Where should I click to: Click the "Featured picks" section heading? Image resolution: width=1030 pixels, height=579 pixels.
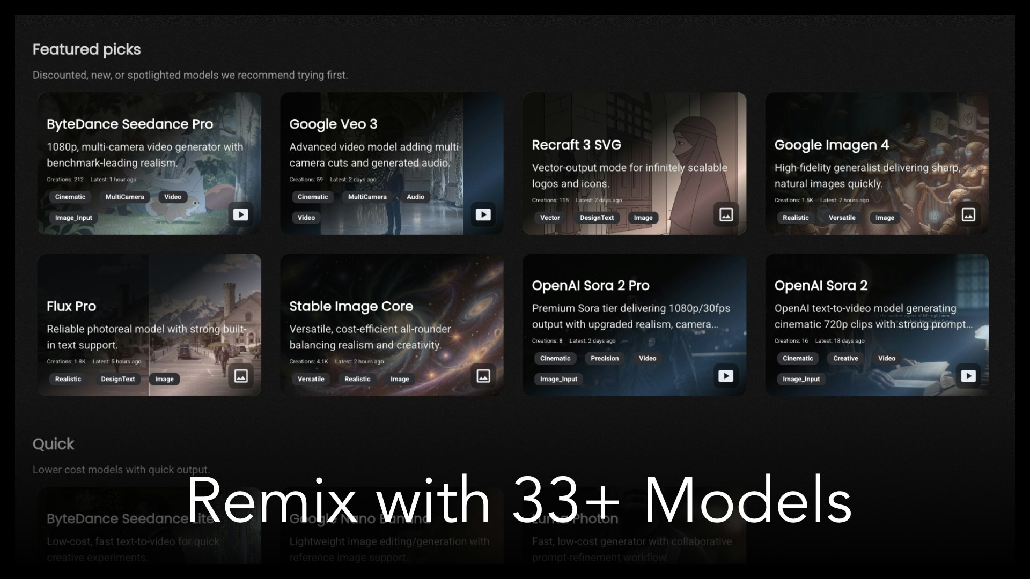(86, 49)
